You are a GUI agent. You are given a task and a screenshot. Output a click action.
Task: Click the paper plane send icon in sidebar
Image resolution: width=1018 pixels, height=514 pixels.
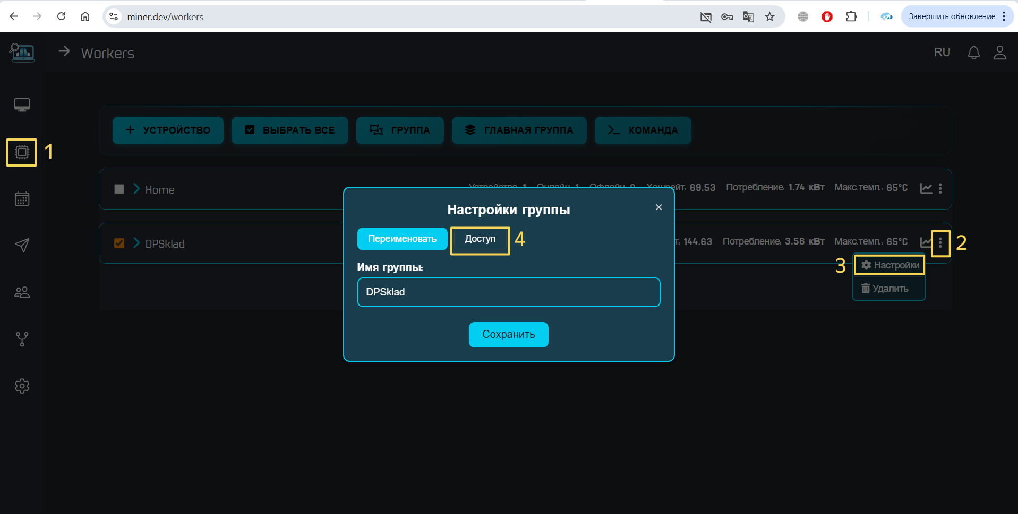tap(21, 245)
